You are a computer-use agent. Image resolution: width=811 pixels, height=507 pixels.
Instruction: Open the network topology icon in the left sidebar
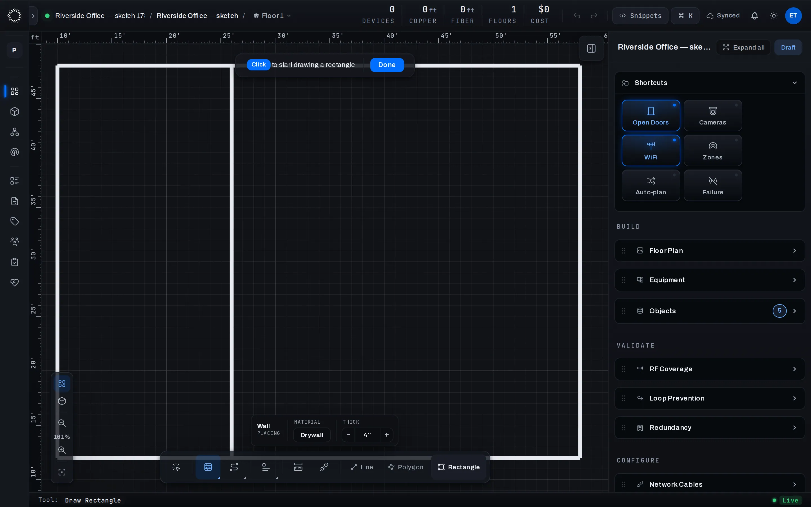click(x=14, y=132)
